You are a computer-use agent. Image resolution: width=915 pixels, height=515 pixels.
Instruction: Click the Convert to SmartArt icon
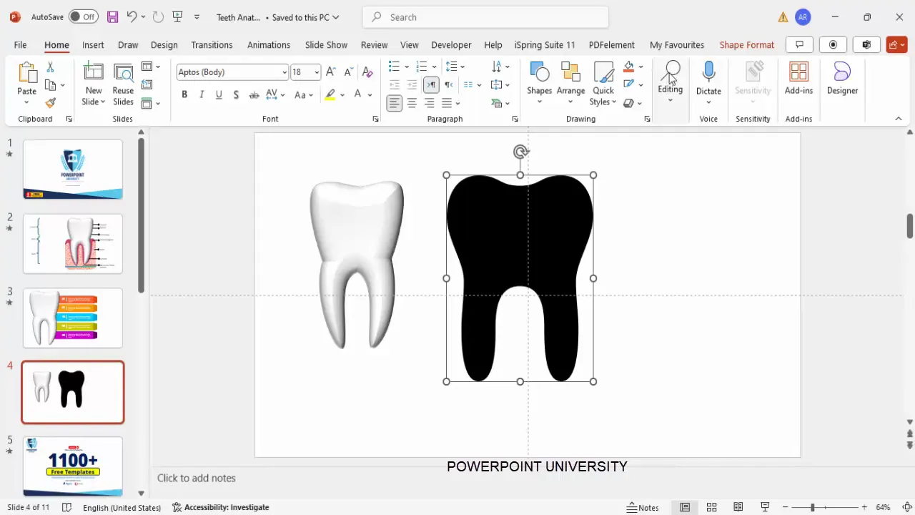pos(497,104)
